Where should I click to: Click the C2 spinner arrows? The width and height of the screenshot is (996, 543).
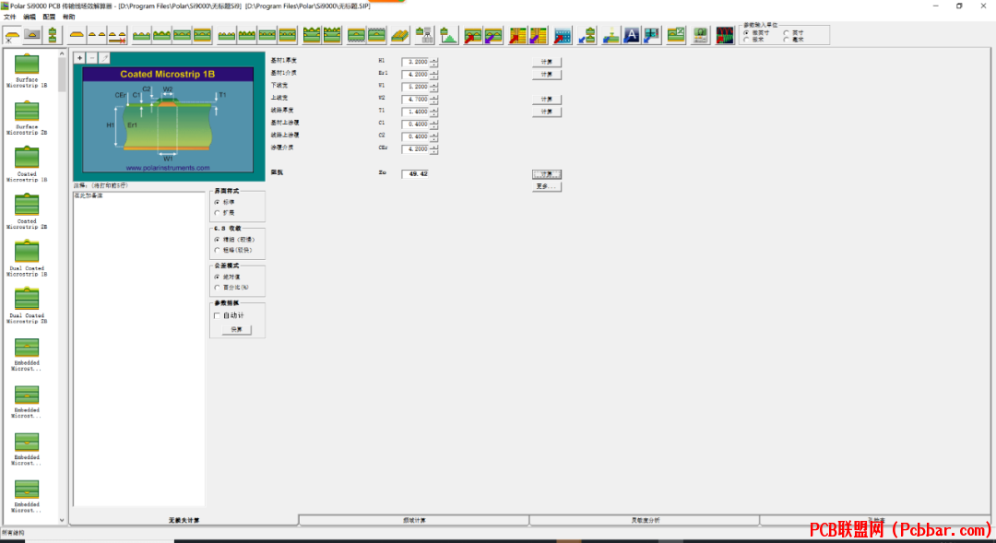(x=433, y=136)
